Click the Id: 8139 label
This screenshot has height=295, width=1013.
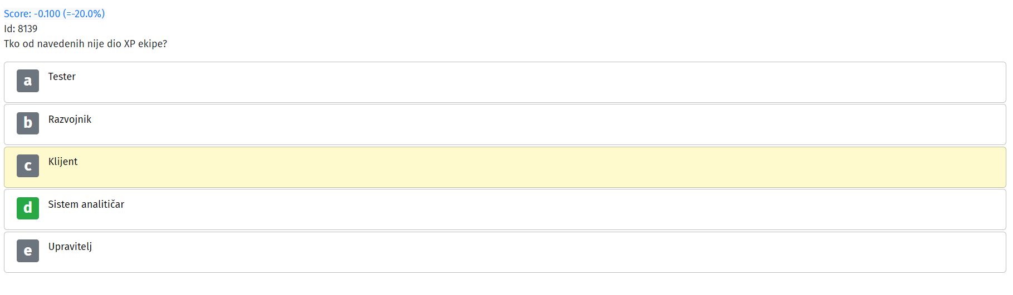click(x=21, y=28)
